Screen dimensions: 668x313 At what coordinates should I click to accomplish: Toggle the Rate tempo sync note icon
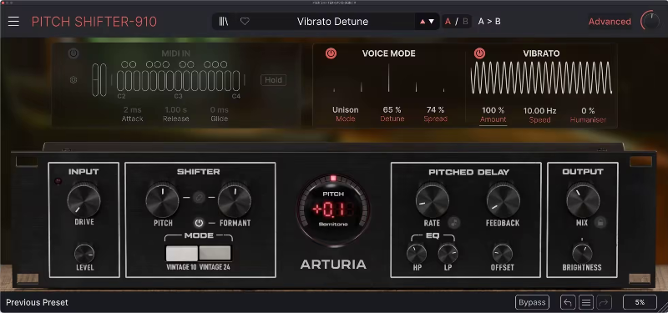454,222
